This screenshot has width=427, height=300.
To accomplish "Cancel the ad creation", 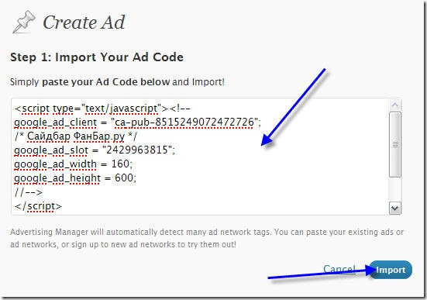I will tap(339, 269).
